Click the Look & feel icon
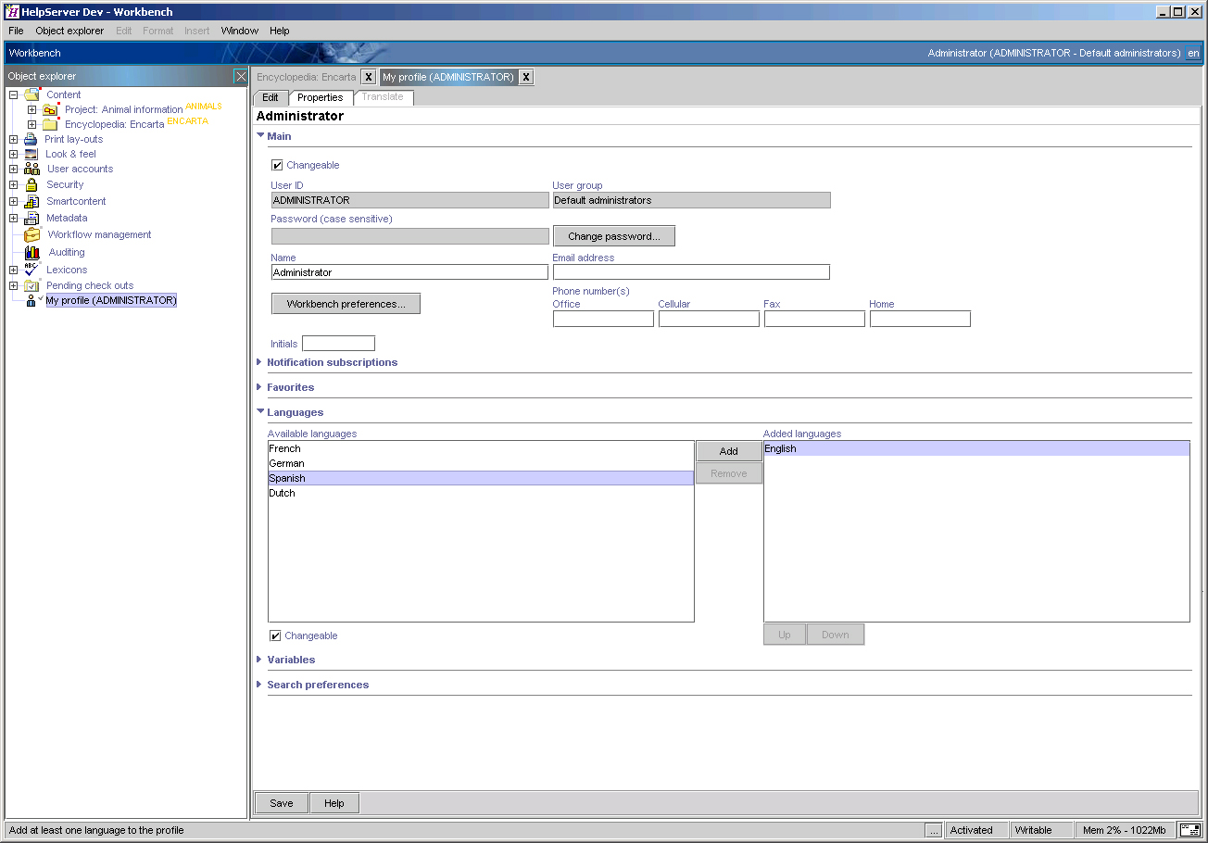Screen dimensions: 1208x843 pyautogui.click(x=31, y=154)
